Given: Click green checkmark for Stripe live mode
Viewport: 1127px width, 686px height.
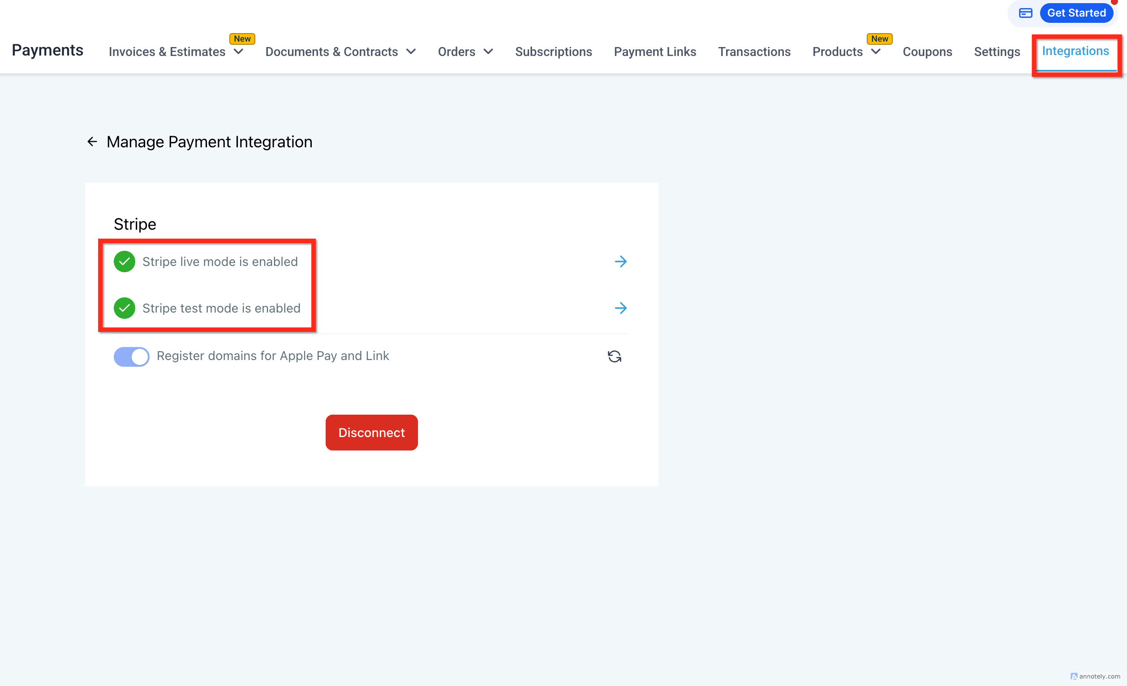Looking at the screenshot, I should tap(125, 262).
